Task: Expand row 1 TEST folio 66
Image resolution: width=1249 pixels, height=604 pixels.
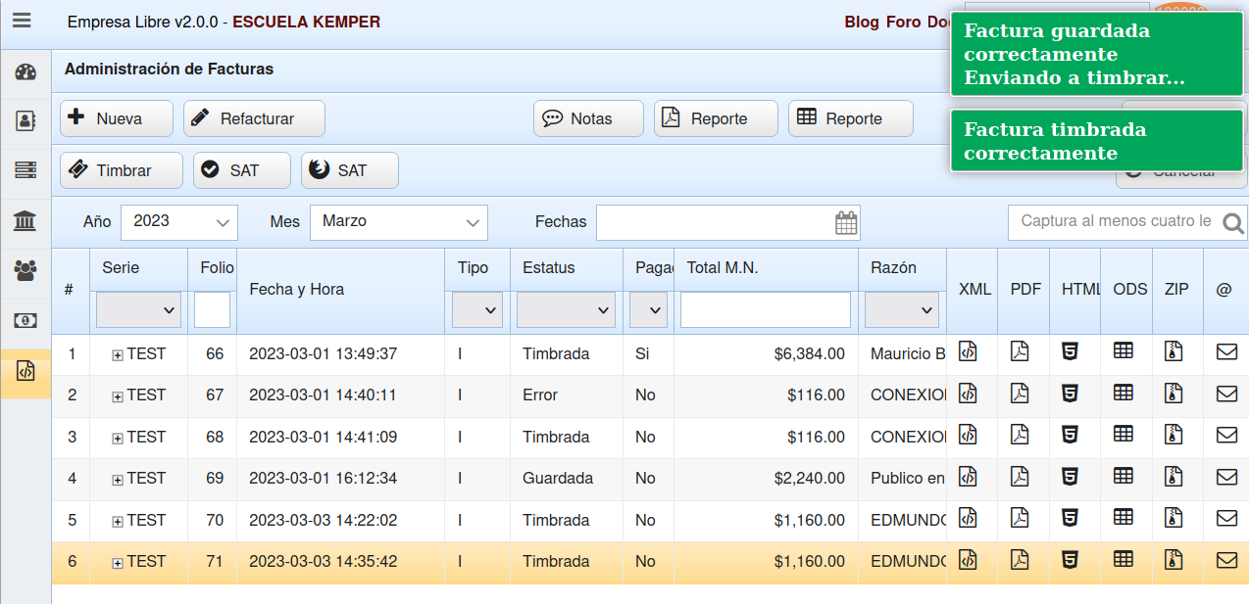Action: (x=118, y=355)
